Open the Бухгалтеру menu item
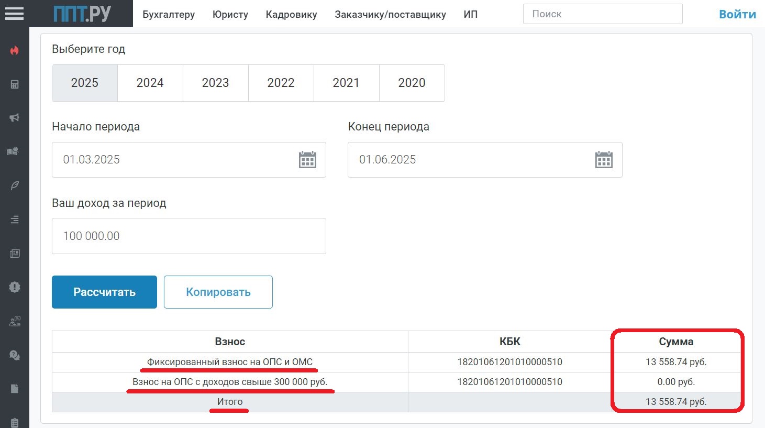Viewport: 765px width, 428px height. [x=169, y=15]
